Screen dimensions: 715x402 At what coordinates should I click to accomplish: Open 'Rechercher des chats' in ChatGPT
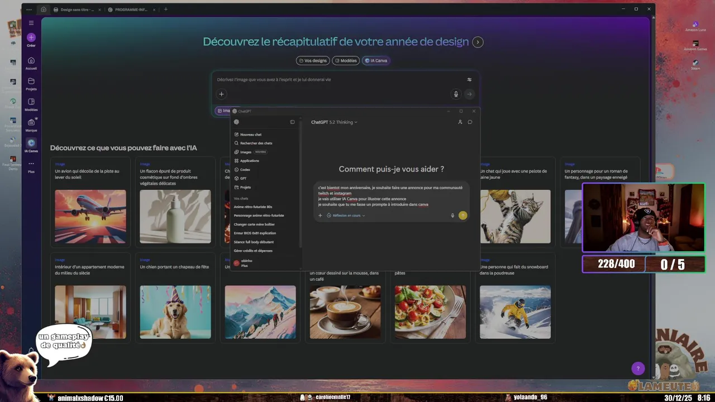[x=254, y=143]
